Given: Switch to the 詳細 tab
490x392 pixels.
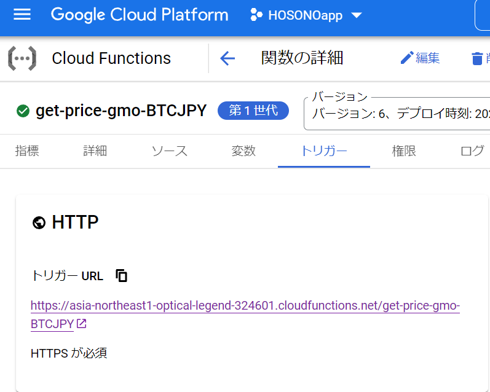Looking at the screenshot, I should point(95,151).
